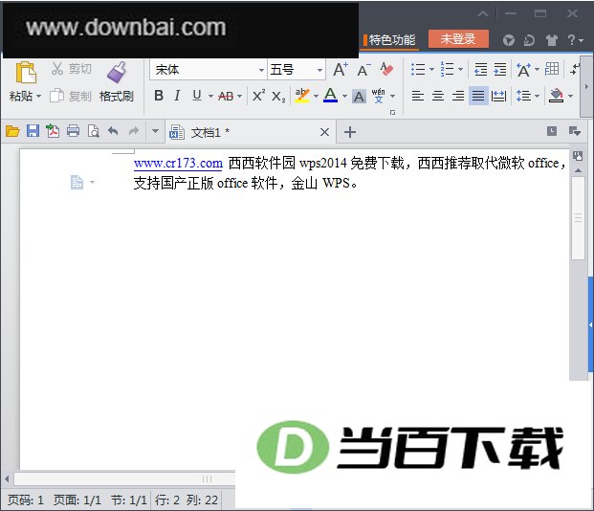Apply blue font color A

pos(331,96)
